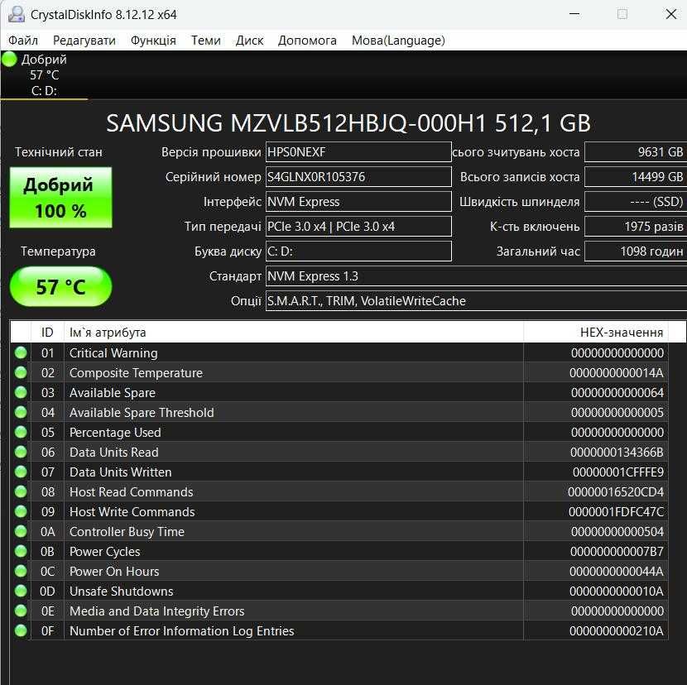The width and height of the screenshot is (687, 685).
Task: Click the hex value 0000000000044A
Action: point(617,572)
